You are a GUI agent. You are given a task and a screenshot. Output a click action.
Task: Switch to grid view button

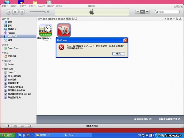click(142, 12)
